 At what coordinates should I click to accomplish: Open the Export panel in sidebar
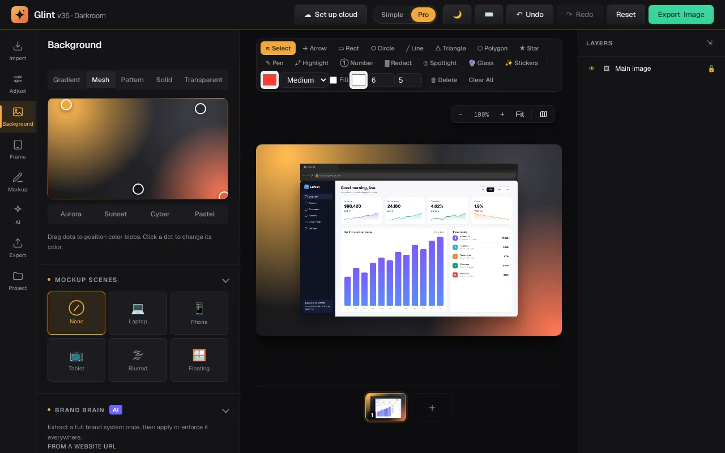[18, 247]
